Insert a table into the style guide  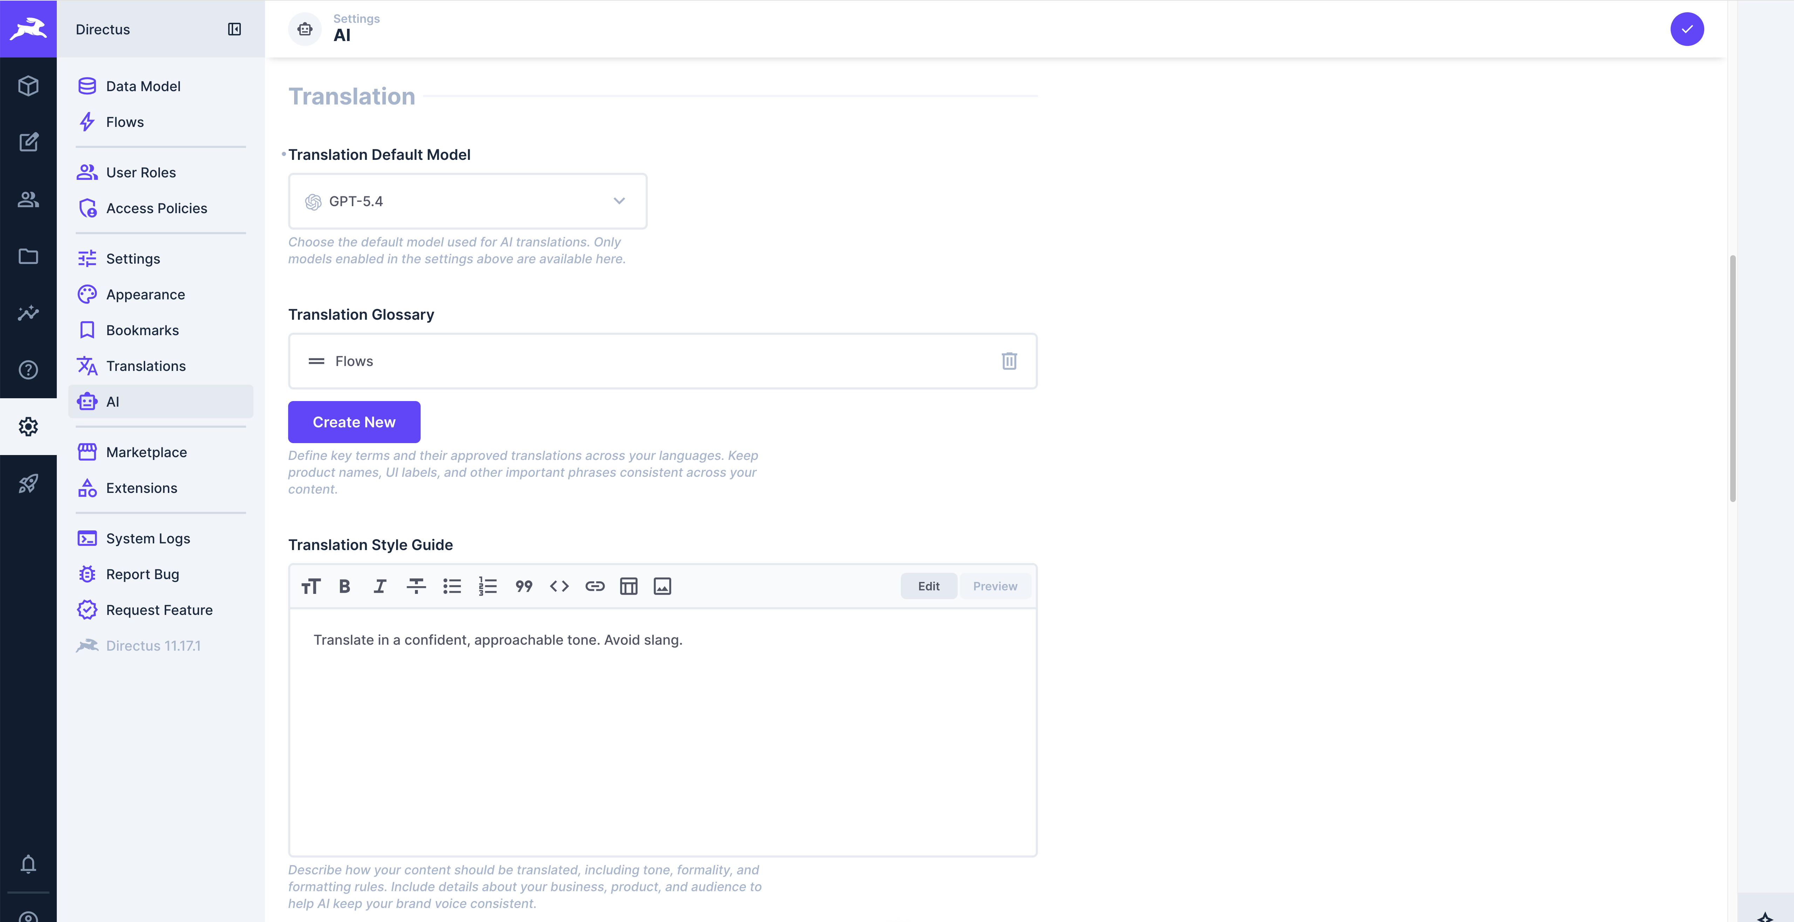[x=628, y=586]
